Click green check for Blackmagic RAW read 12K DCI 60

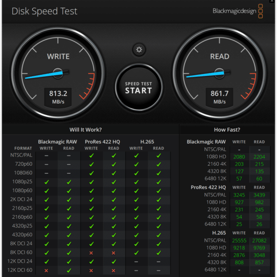coord(69,270)
